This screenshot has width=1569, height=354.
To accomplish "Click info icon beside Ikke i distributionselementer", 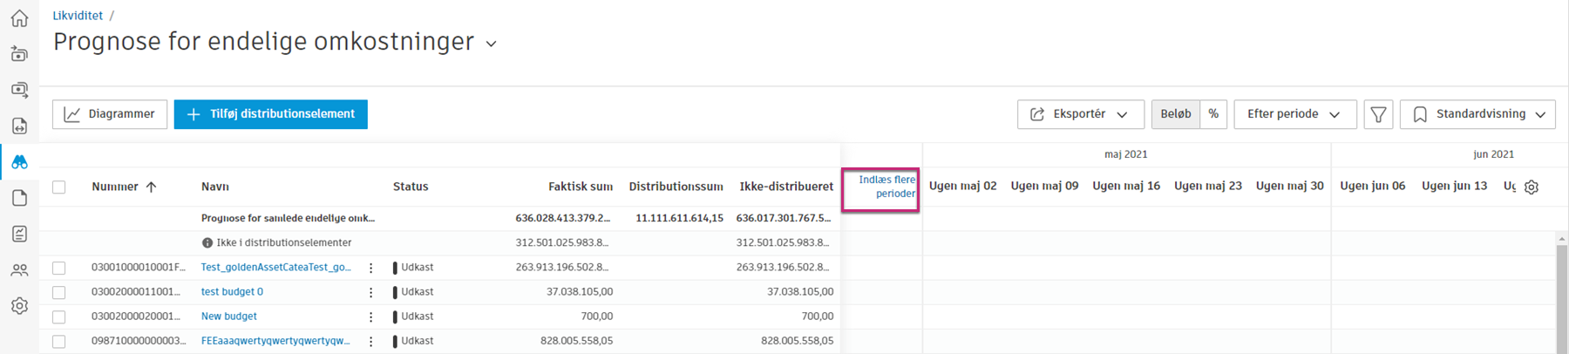I will click(x=207, y=243).
